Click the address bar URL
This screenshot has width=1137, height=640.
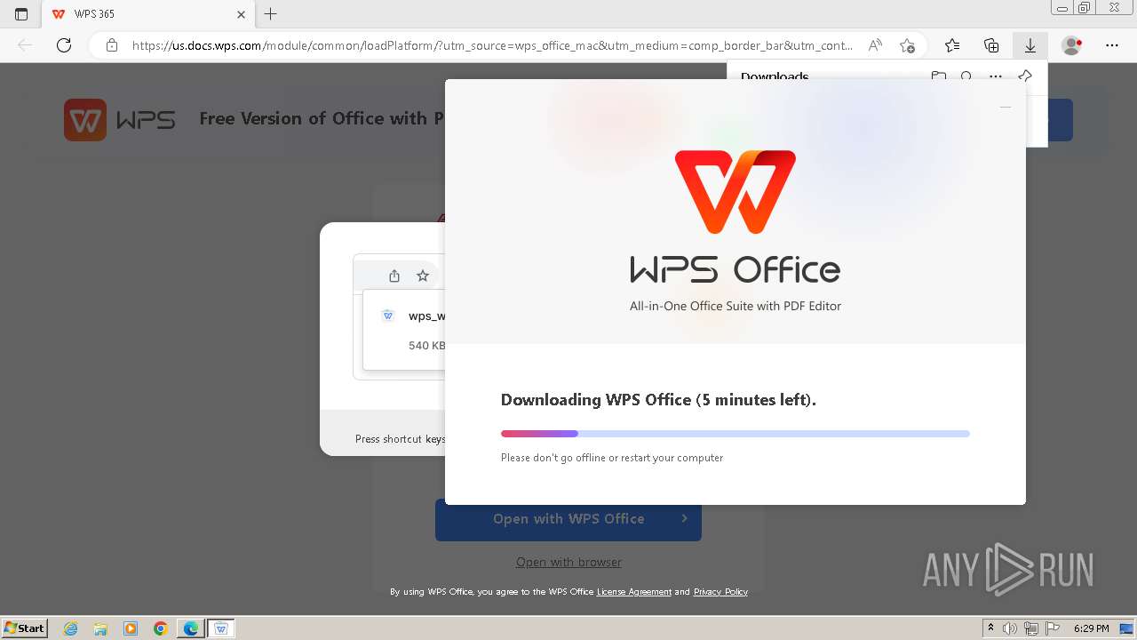(492, 45)
